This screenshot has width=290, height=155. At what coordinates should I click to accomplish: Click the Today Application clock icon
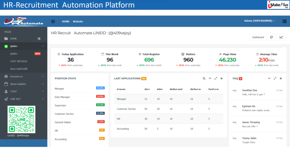tap(59, 54)
